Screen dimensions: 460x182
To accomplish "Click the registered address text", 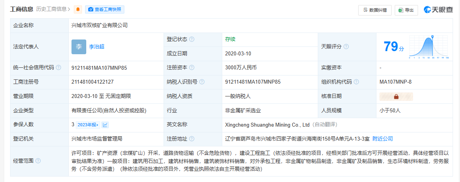I will (297, 139).
